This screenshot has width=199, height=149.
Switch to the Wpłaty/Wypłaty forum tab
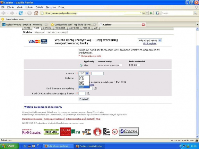[x=25, y=25]
